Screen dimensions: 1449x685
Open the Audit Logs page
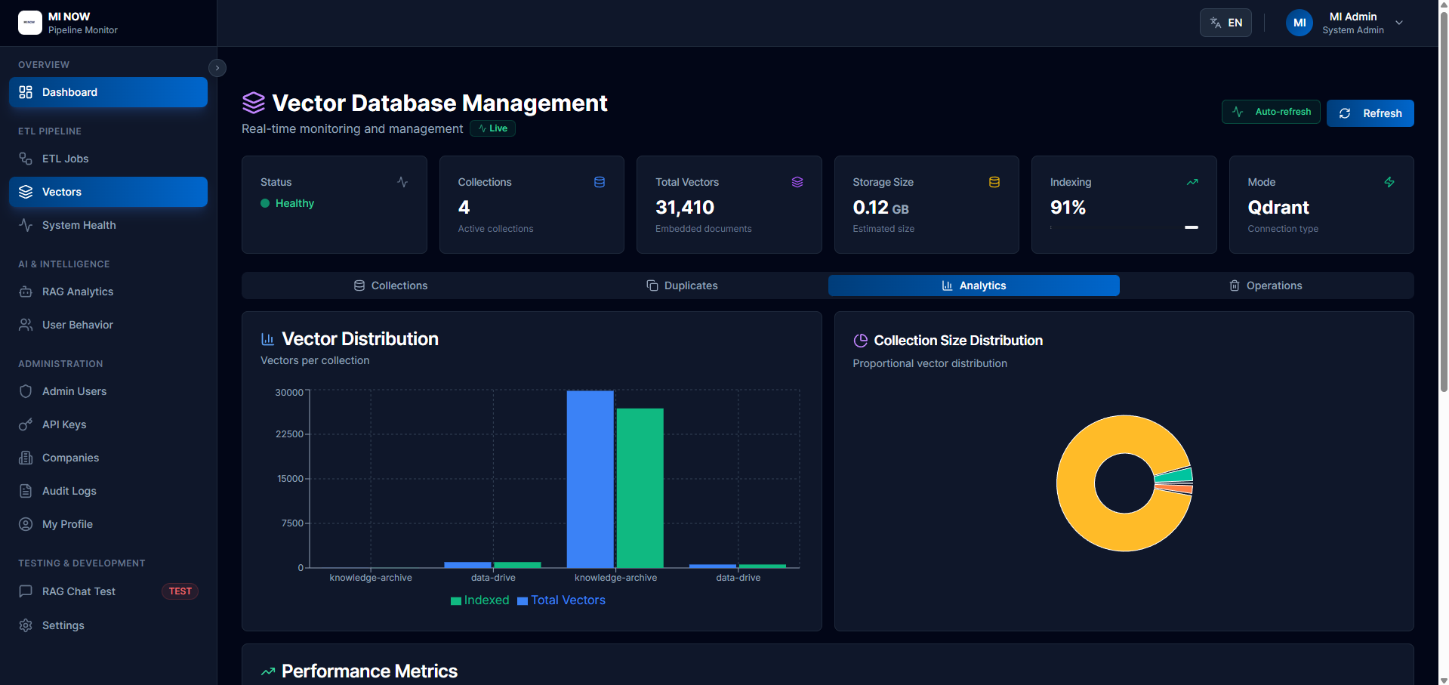pyautogui.click(x=69, y=491)
